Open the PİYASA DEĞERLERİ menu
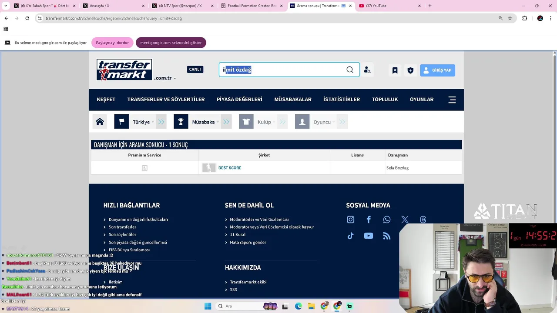Screen dimensions: 557x313 [239, 100]
